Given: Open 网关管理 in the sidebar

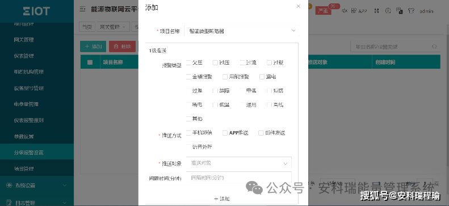Looking at the screenshot, I should click(24, 40).
